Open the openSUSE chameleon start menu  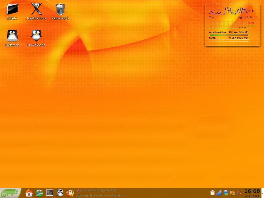tap(11, 193)
